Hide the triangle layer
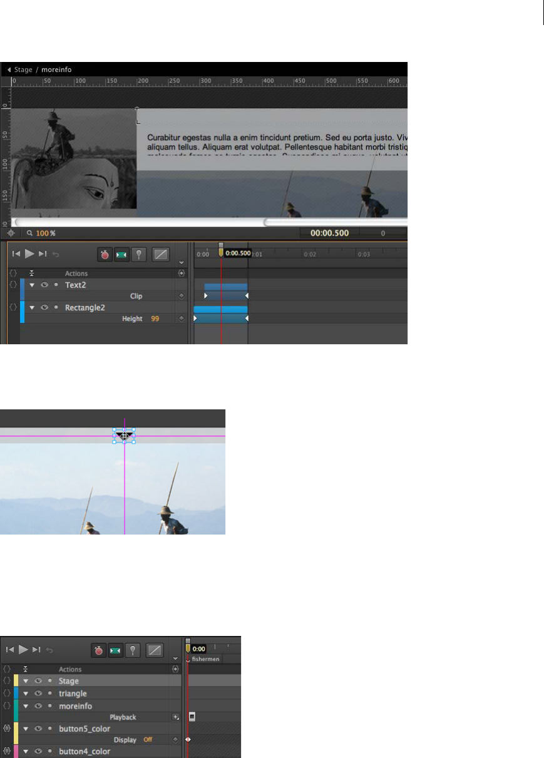The width and height of the screenshot is (544, 758). tap(38, 694)
